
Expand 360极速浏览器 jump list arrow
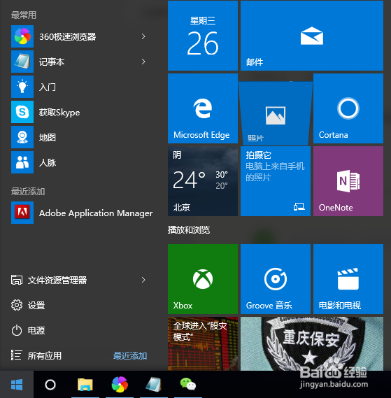click(x=143, y=36)
